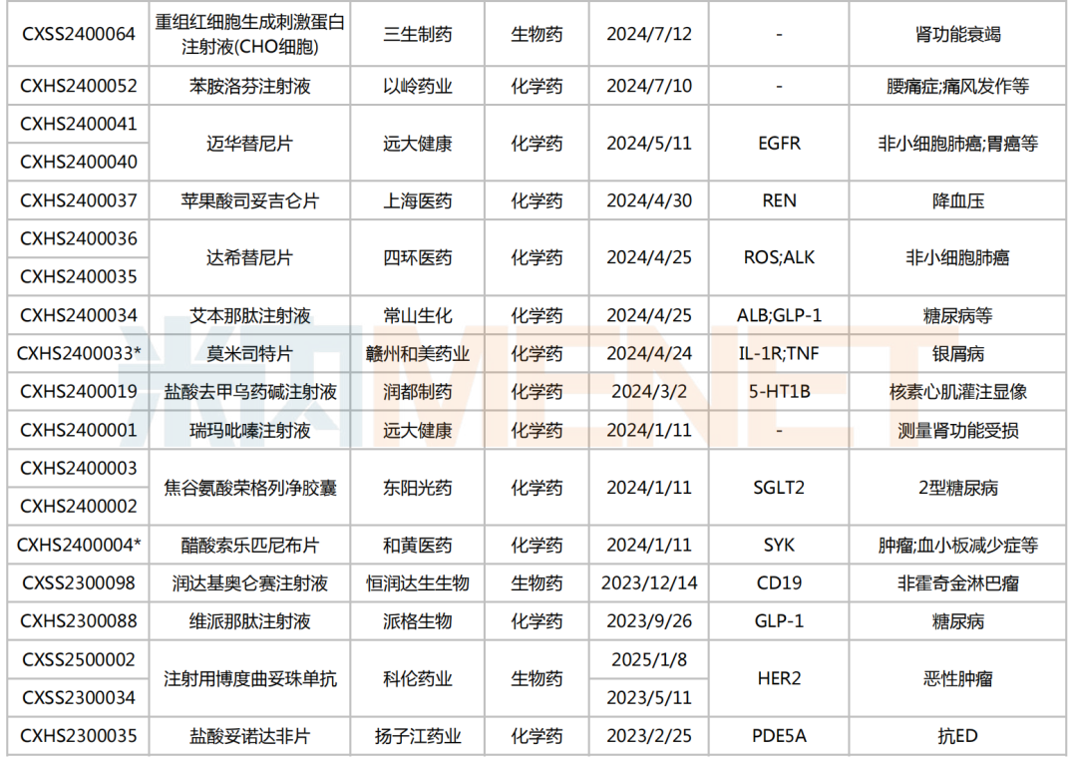Viewport: 1077px width, 762px height.
Task: Select date 2024/3/2
Action: [x=649, y=392]
